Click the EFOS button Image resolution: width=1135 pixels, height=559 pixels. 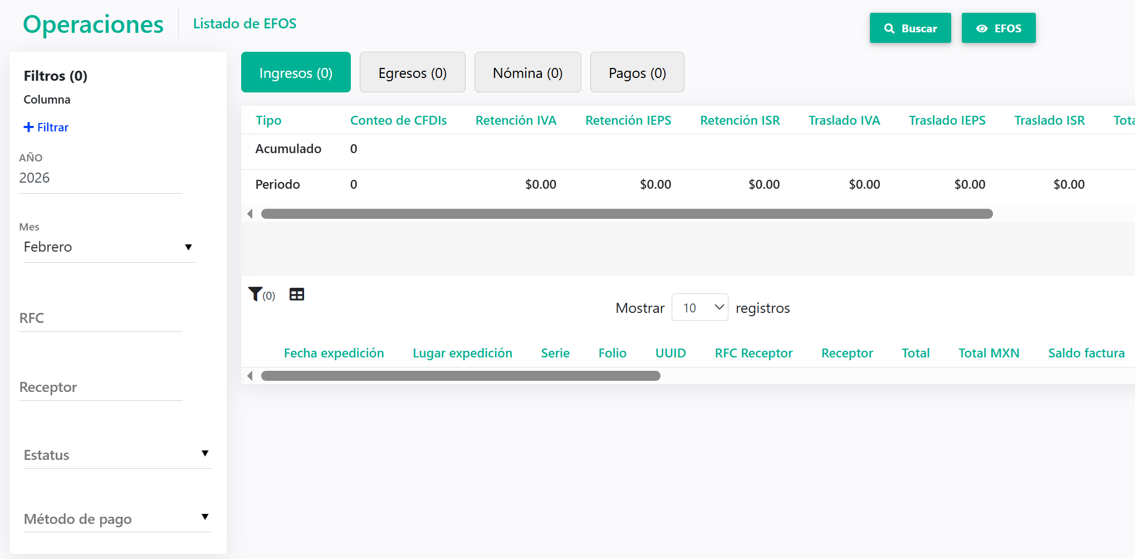point(999,28)
